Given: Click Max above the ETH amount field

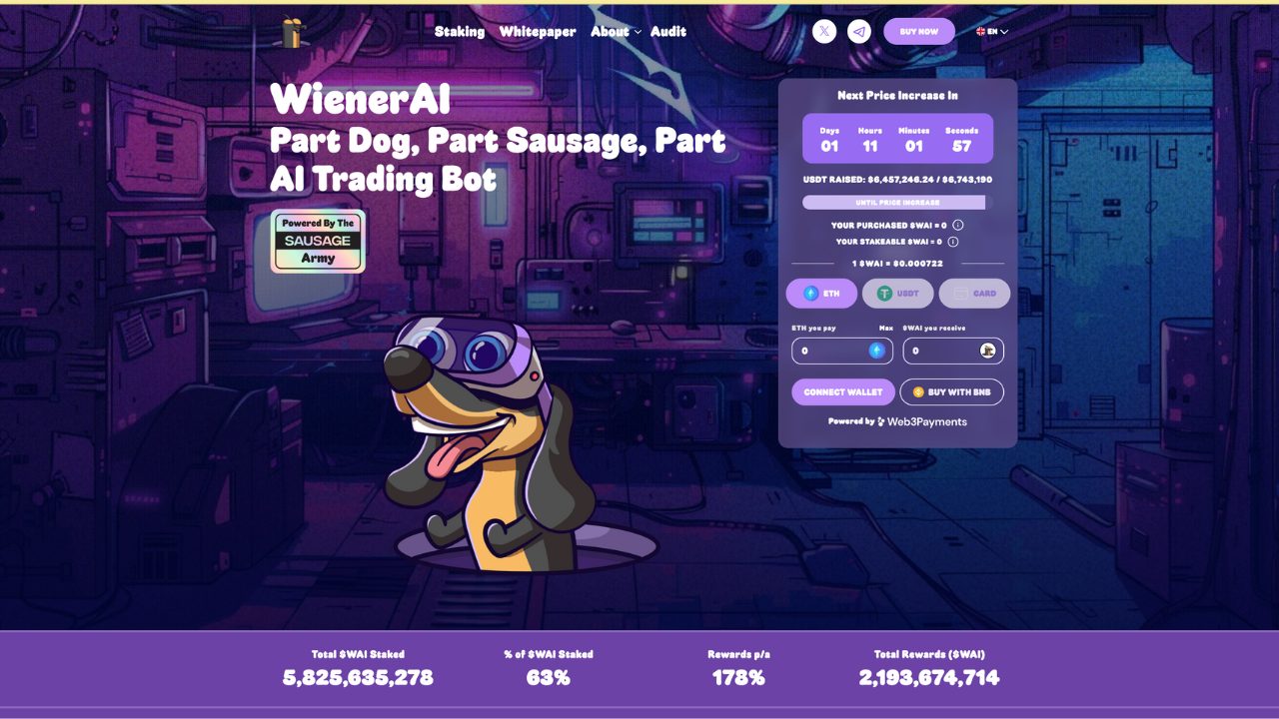Looking at the screenshot, I should [885, 328].
